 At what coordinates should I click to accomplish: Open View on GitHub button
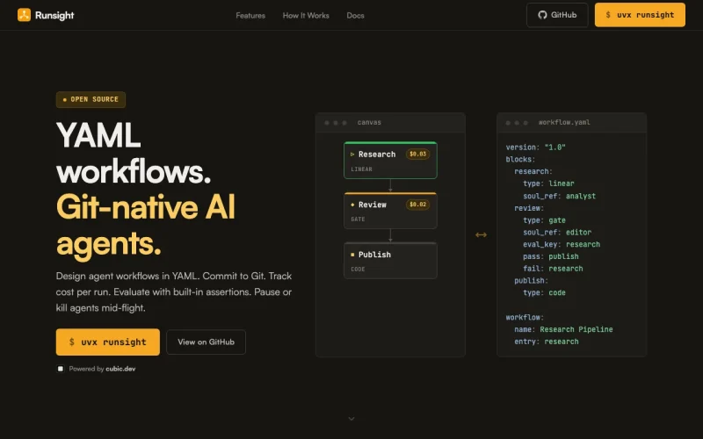click(206, 342)
